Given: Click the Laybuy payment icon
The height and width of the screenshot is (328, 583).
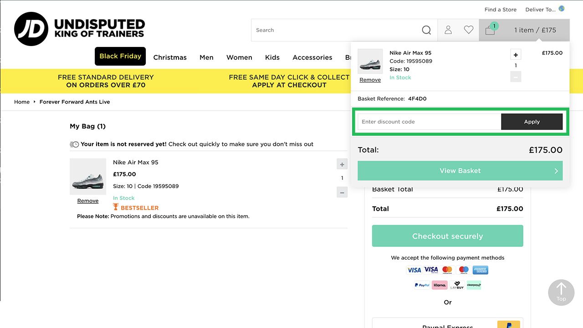Looking at the screenshot, I should (457, 286).
